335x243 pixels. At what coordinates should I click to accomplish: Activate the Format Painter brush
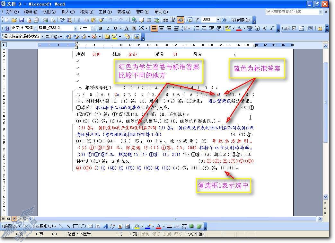pyautogui.click(x=101, y=20)
